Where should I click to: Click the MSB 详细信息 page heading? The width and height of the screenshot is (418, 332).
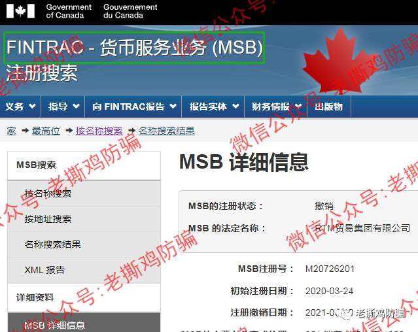(x=244, y=162)
